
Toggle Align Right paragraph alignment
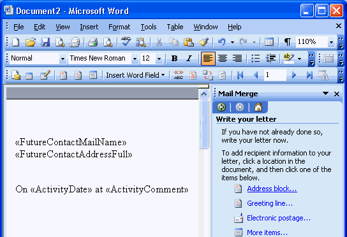point(237,59)
